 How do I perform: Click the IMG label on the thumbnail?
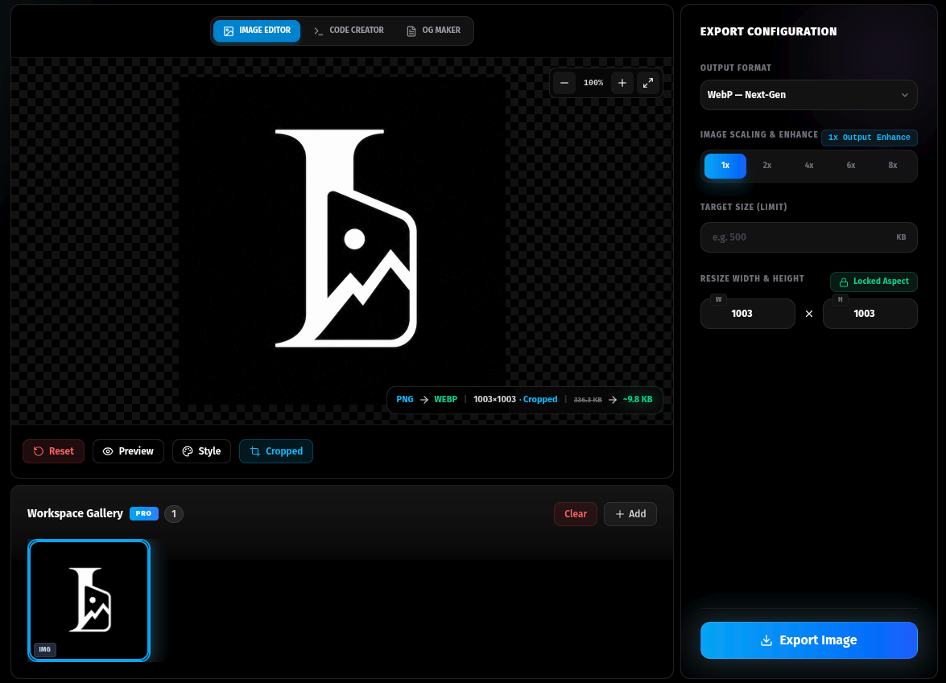[x=44, y=649]
